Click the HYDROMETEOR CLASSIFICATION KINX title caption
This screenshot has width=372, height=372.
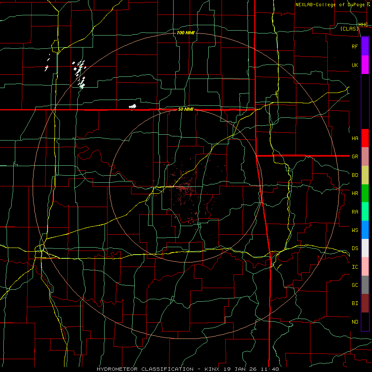point(188,369)
